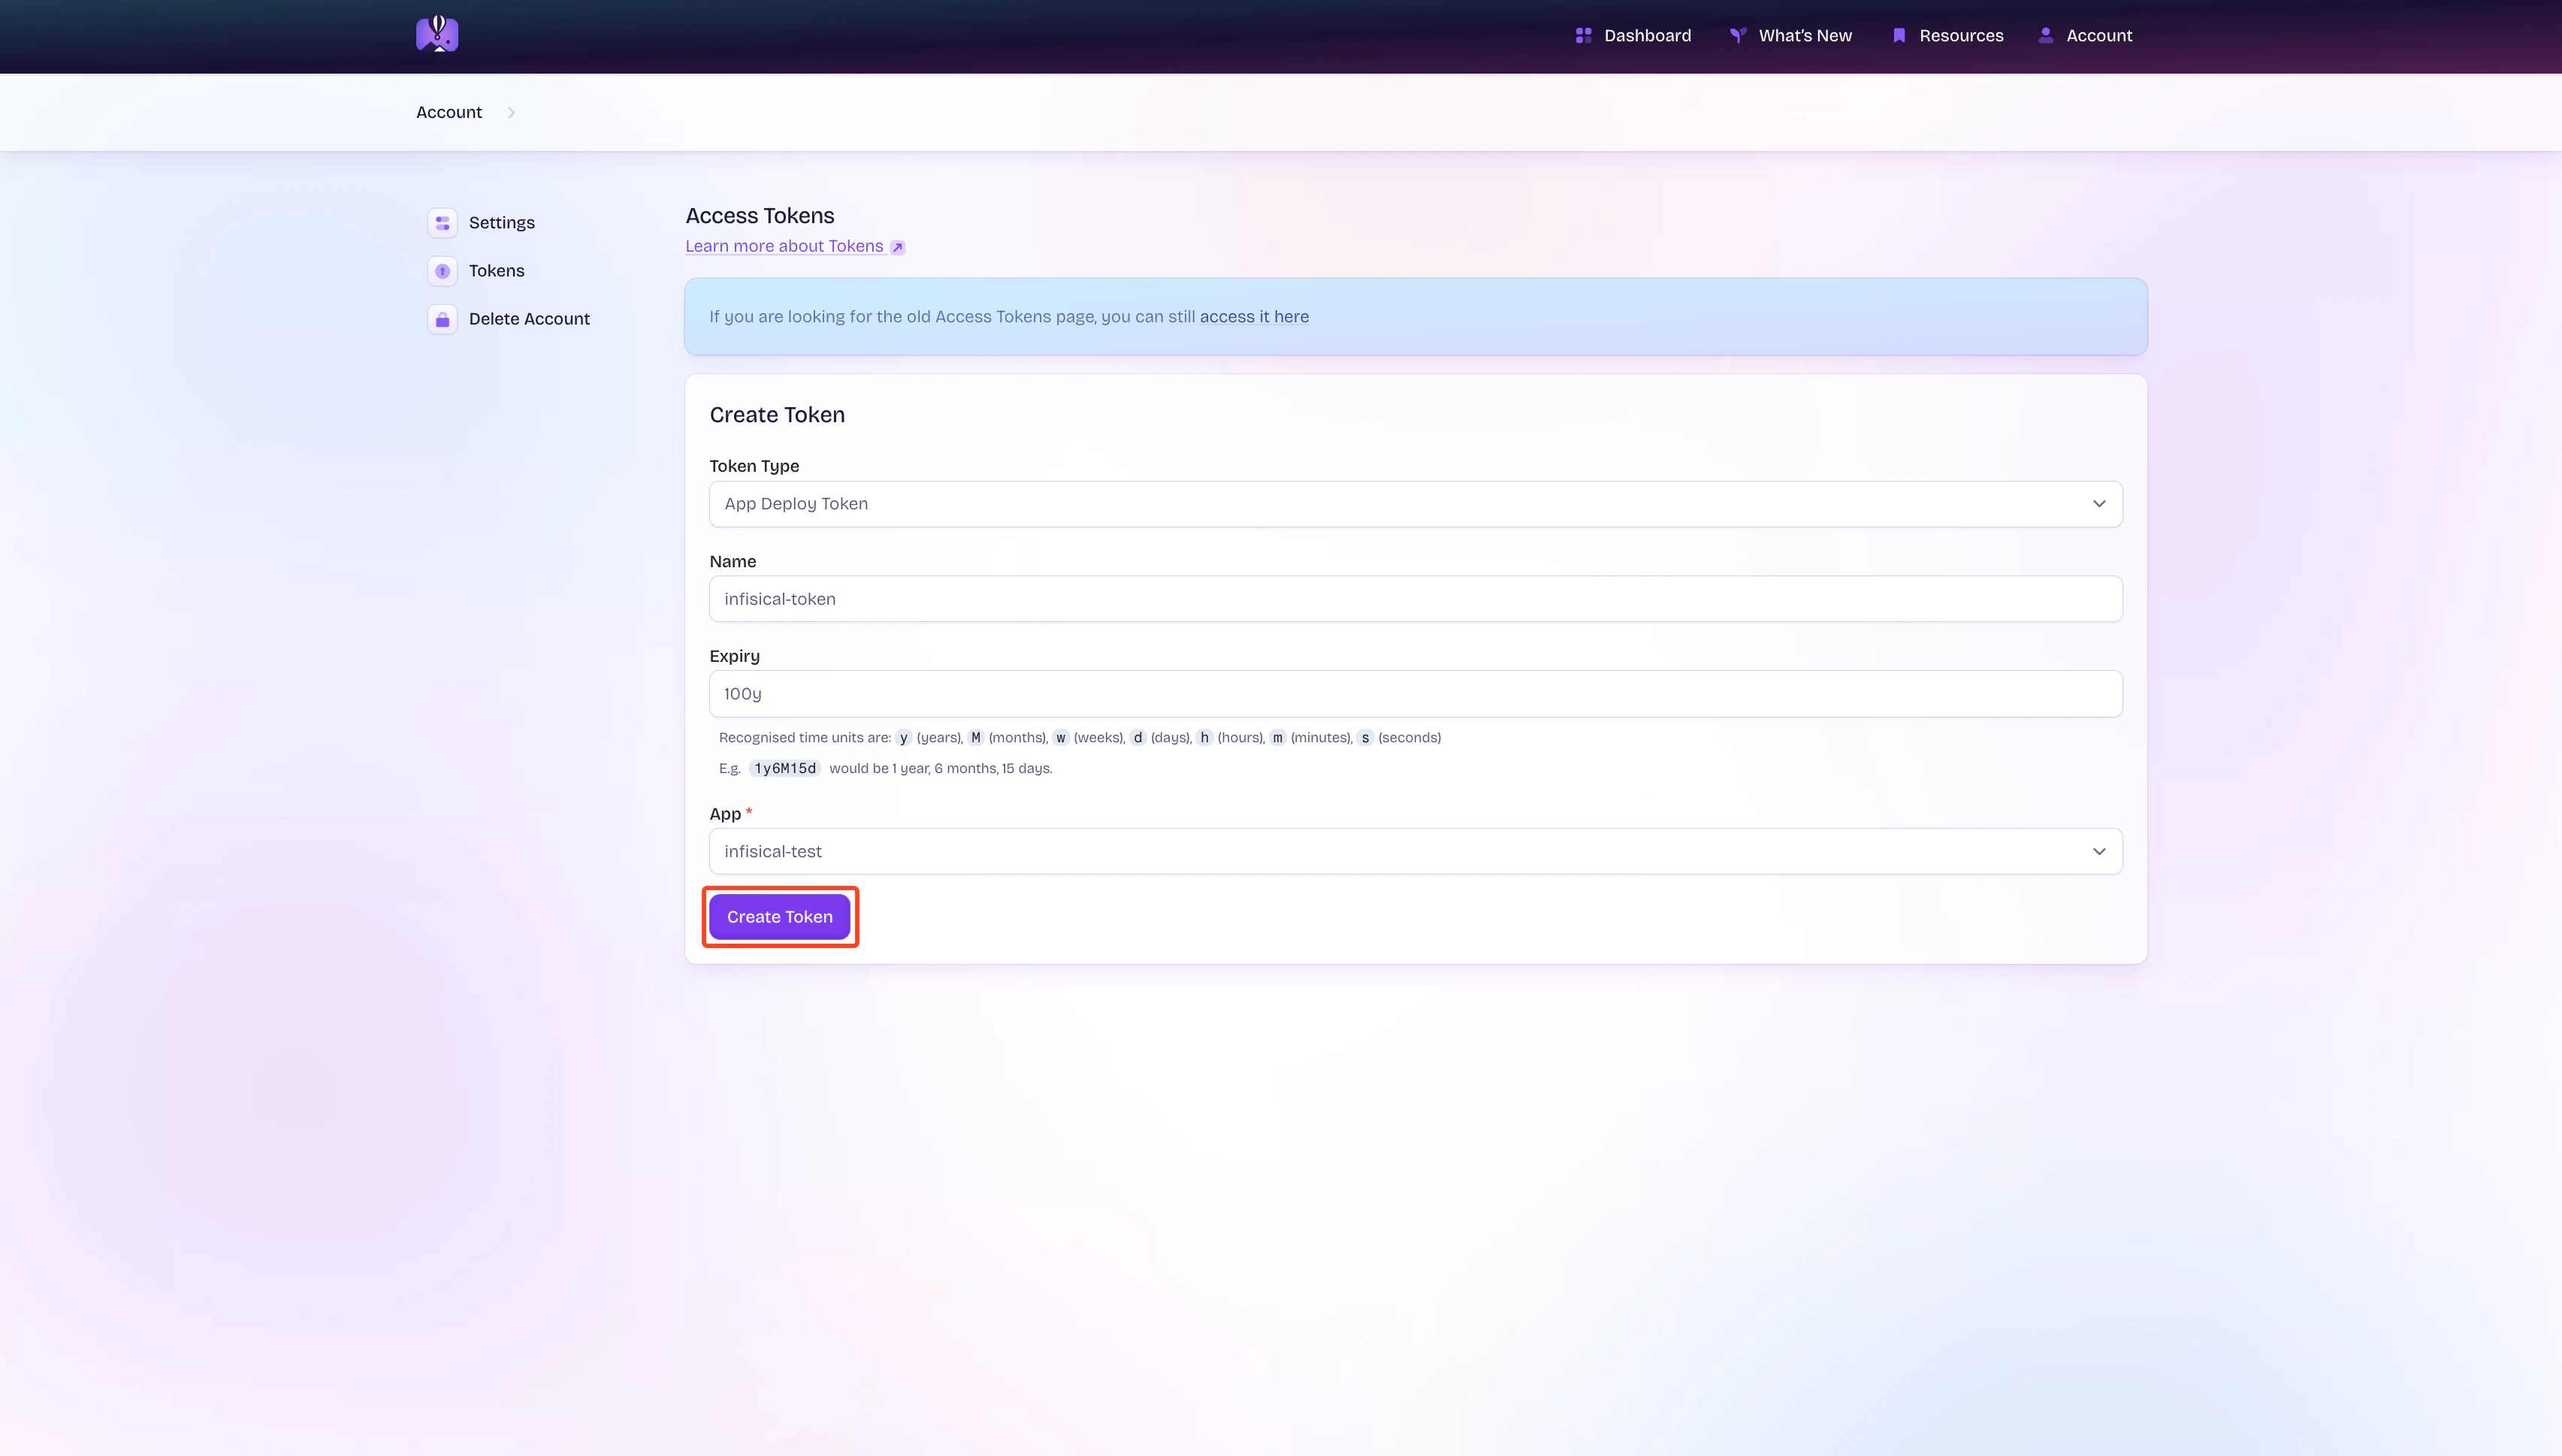Click the Token Type dropdown chevron arrow
Image resolution: width=2562 pixels, height=1456 pixels.
[x=2099, y=504]
